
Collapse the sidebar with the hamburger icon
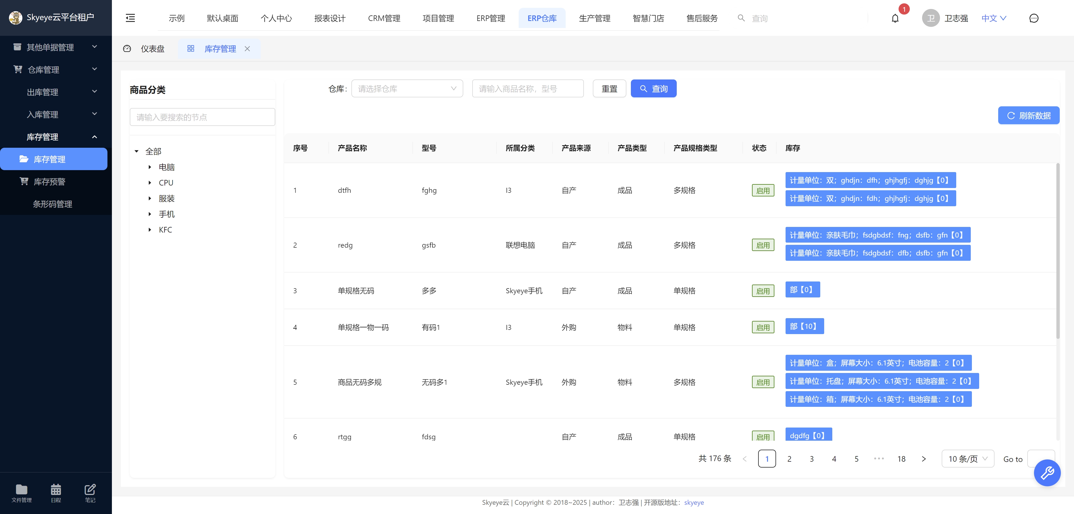point(130,18)
